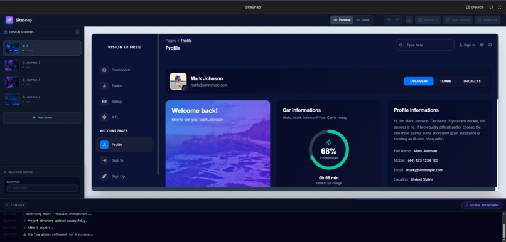Click the Add Screen button
Image resolution: width=506 pixels, height=242 pixels.
(42, 118)
